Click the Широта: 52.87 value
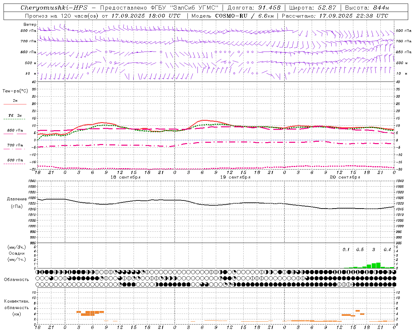Viewport: 413px width, 330px height. pos(313,8)
